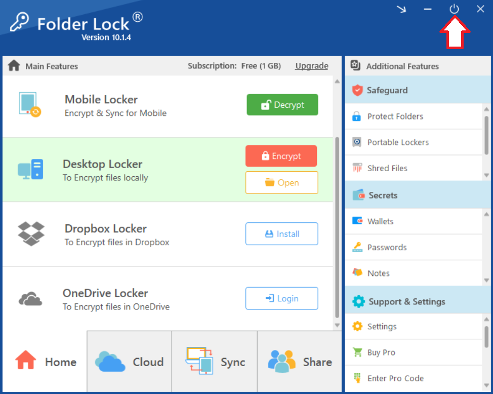Click the green Decrypt button
Image resolution: width=493 pixels, height=394 pixels.
pos(282,104)
